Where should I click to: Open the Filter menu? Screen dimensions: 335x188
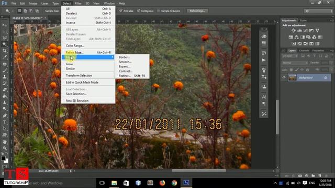coord(78,4)
